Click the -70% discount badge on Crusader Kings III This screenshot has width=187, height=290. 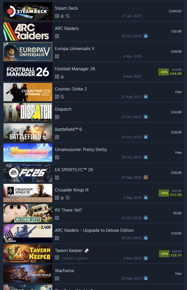click(x=164, y=193)
